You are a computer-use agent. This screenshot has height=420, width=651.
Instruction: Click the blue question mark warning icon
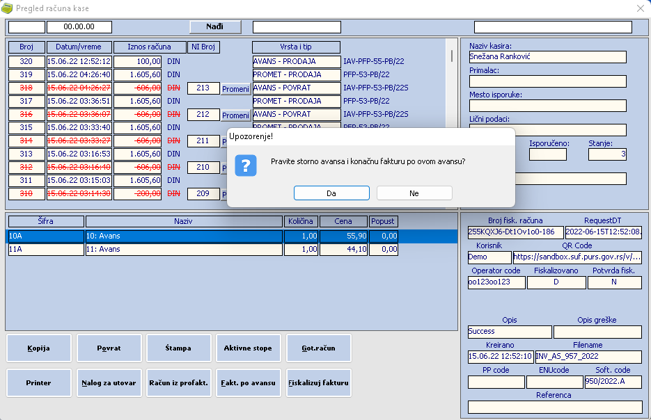click(246, 165)
